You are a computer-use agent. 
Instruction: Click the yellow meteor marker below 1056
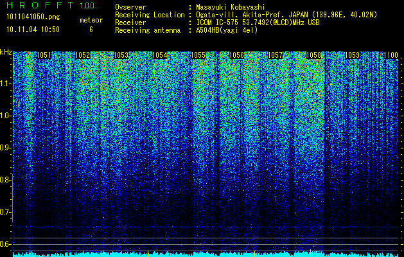(x=231, y=253)
